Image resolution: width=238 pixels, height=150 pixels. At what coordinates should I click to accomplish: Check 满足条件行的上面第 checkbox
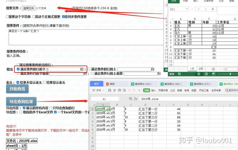click(x=92, y=73)
